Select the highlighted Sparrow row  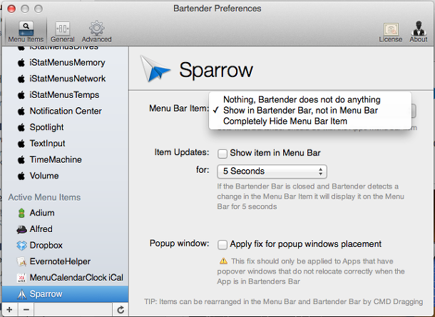(65, 294)
